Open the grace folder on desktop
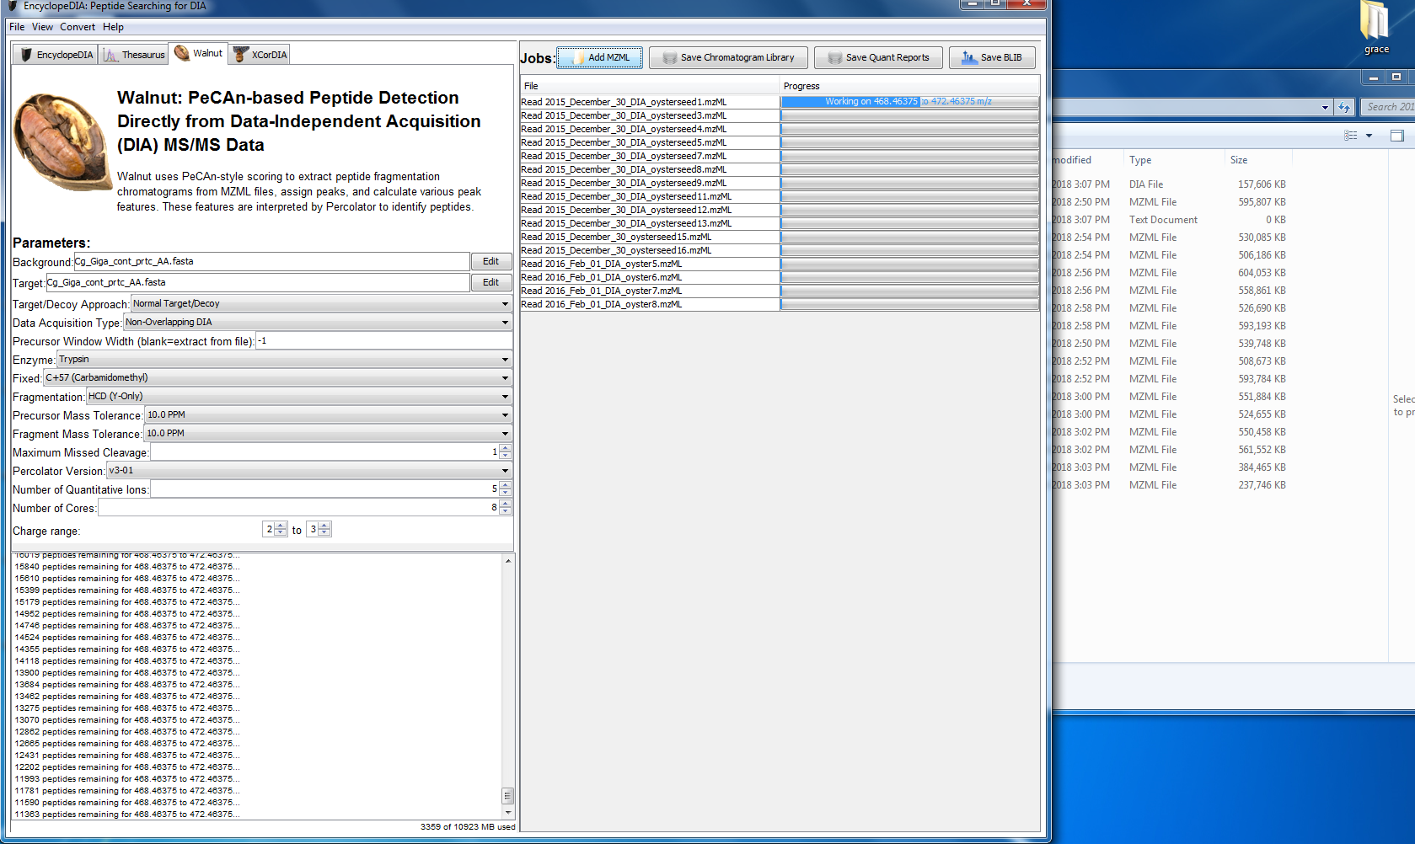 (1376, 28)
